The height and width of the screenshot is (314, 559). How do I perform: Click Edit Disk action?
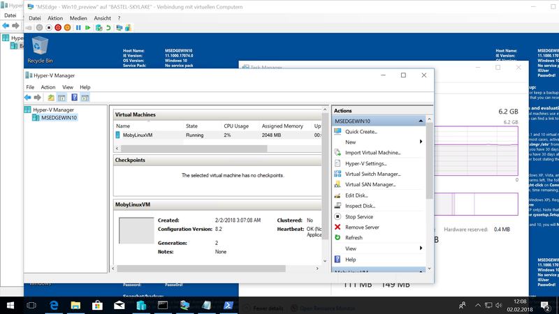(x=356, y=195)
